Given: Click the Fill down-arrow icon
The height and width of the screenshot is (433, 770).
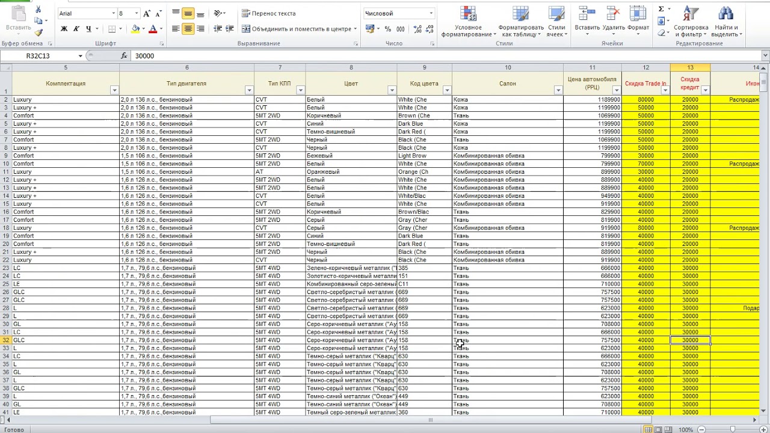Looking at the screenshot, I should click(661, 21).
